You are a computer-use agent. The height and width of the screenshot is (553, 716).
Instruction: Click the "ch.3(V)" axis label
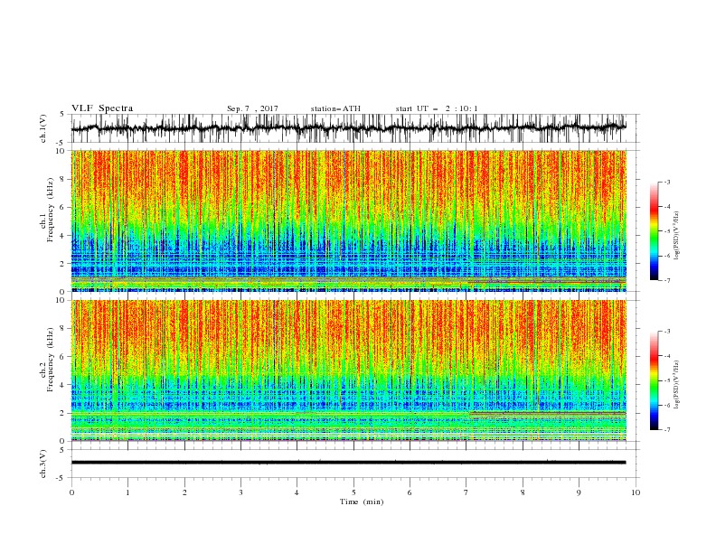point(43,464)
